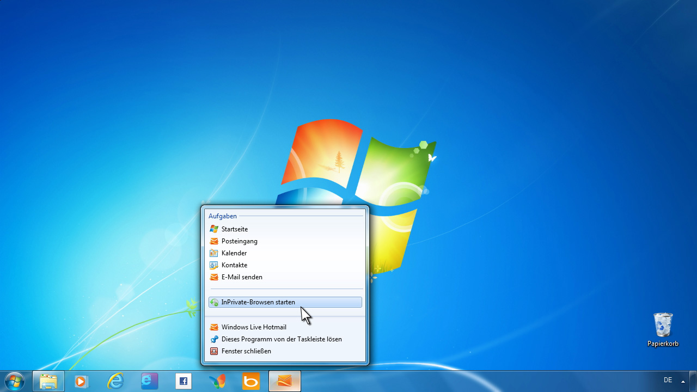Open the pinned Bing taskbar icon
This screenshot has width=697, height=392.
point(251,381)
